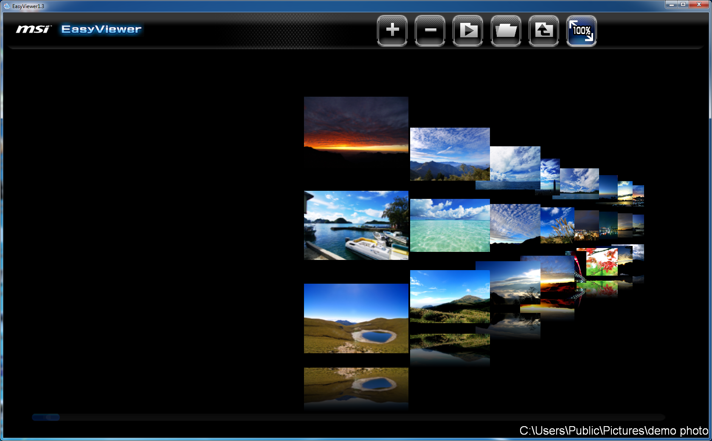Minimize the EasyViewer window
Image resolution: width=712 pixels, height=441 pixels.
672,4
